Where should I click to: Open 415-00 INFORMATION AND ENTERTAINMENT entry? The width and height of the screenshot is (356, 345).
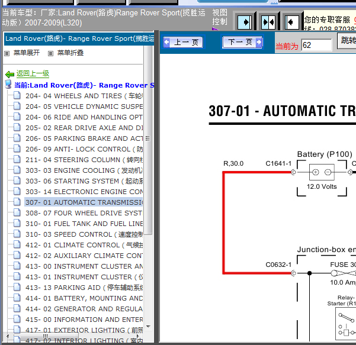click(84, 320)
